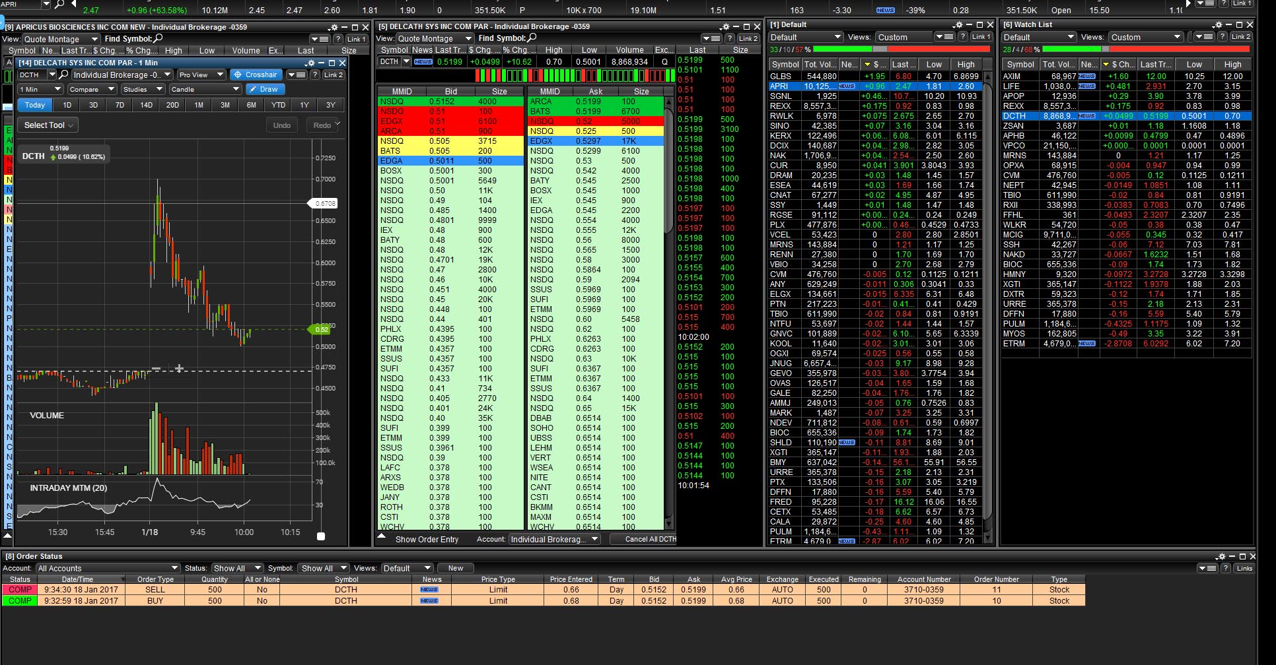The image size is (1276, 665).
Task: Open the 1 Min interval dropdown
Action: 40,90
